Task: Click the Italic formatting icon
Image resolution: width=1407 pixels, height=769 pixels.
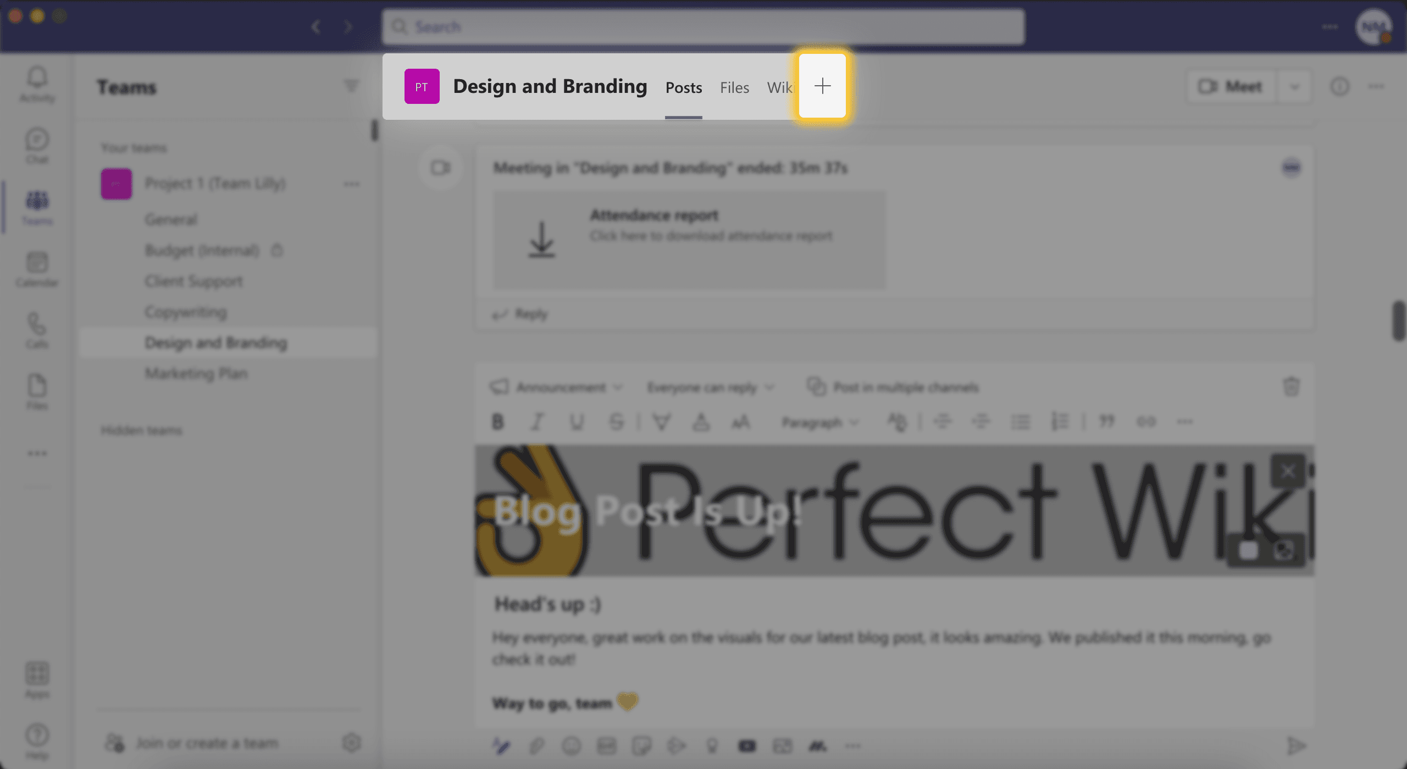Action: (x=535, y=421)
